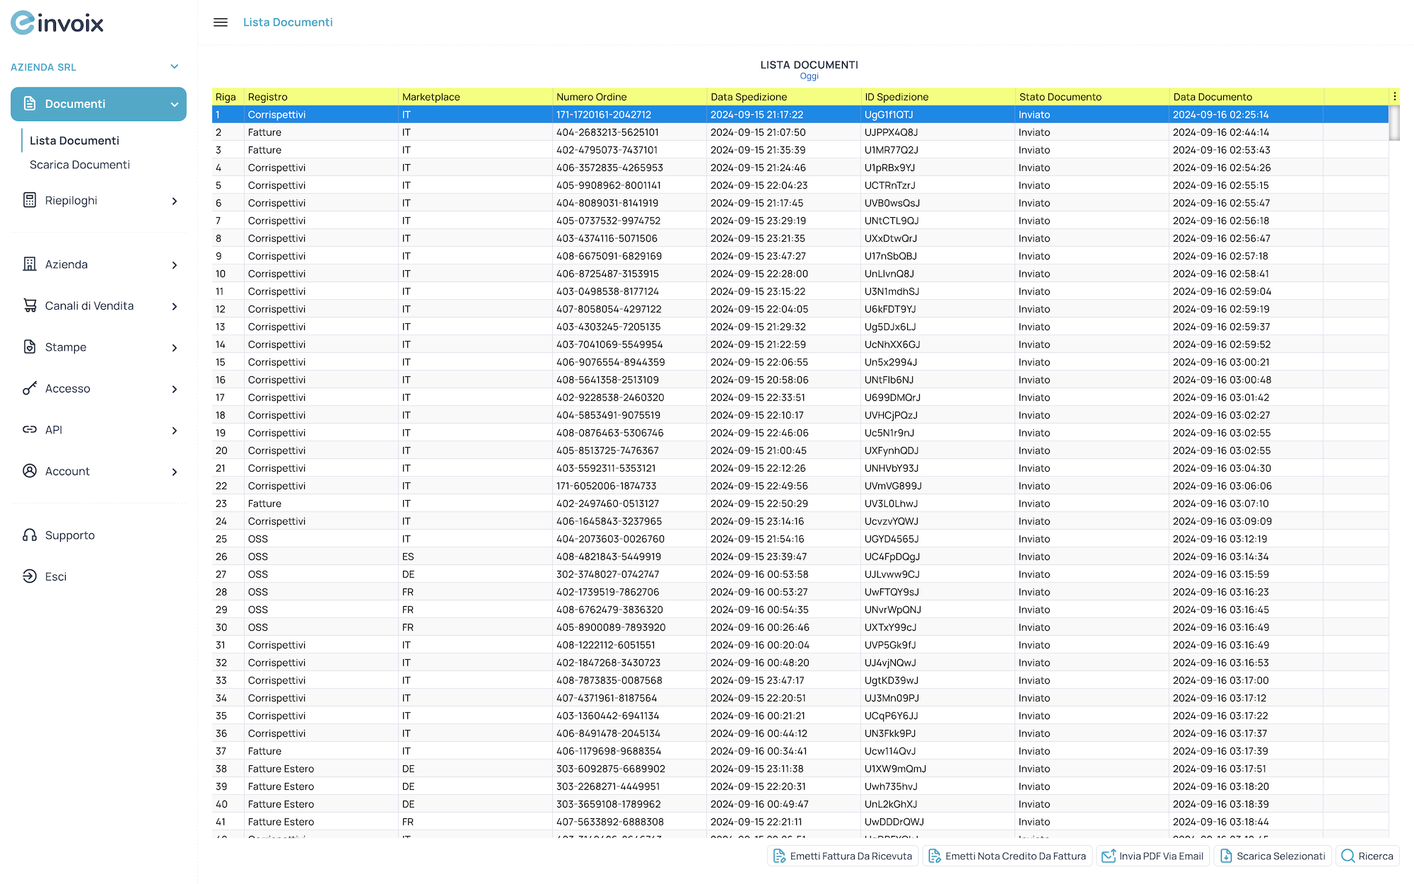This screenshot has width=1414, height=884.
Task: Click the Supporto headset icon
Action: (28, 535)
